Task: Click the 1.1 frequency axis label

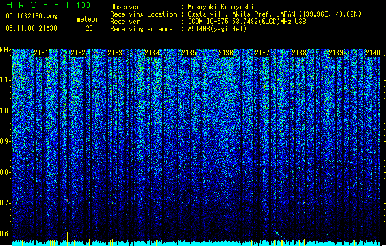Action: click(6, 80)
